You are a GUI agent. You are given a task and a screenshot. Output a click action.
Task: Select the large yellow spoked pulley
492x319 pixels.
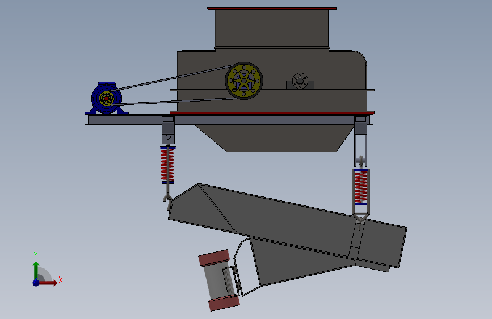[x=244, y=81]
